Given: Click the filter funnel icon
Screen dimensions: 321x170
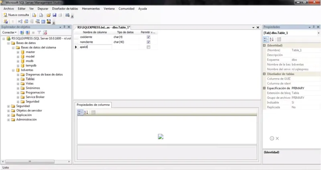Looking at the screenshot, I should (x=39, y=32).
